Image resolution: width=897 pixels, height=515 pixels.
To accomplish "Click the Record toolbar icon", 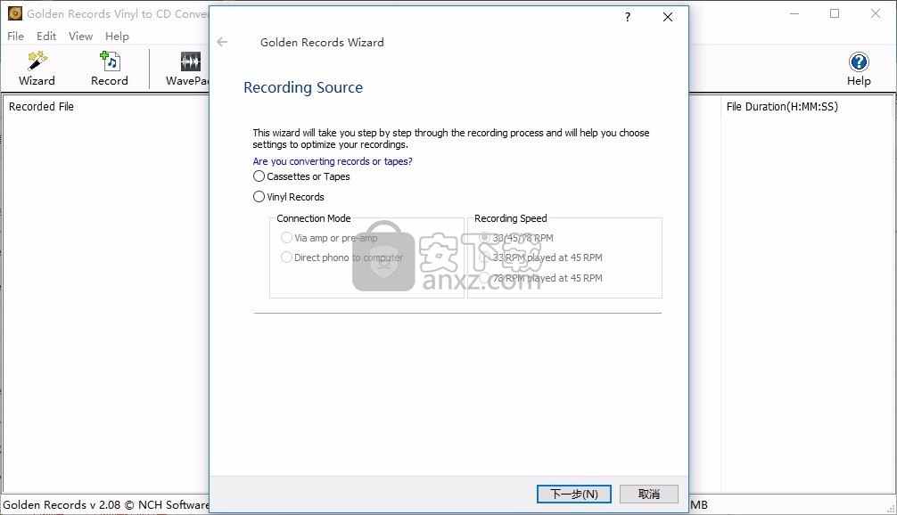I will 110,69.
